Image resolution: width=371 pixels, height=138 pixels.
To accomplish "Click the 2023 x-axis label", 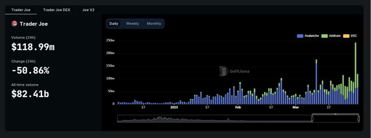I will [174, 107].
